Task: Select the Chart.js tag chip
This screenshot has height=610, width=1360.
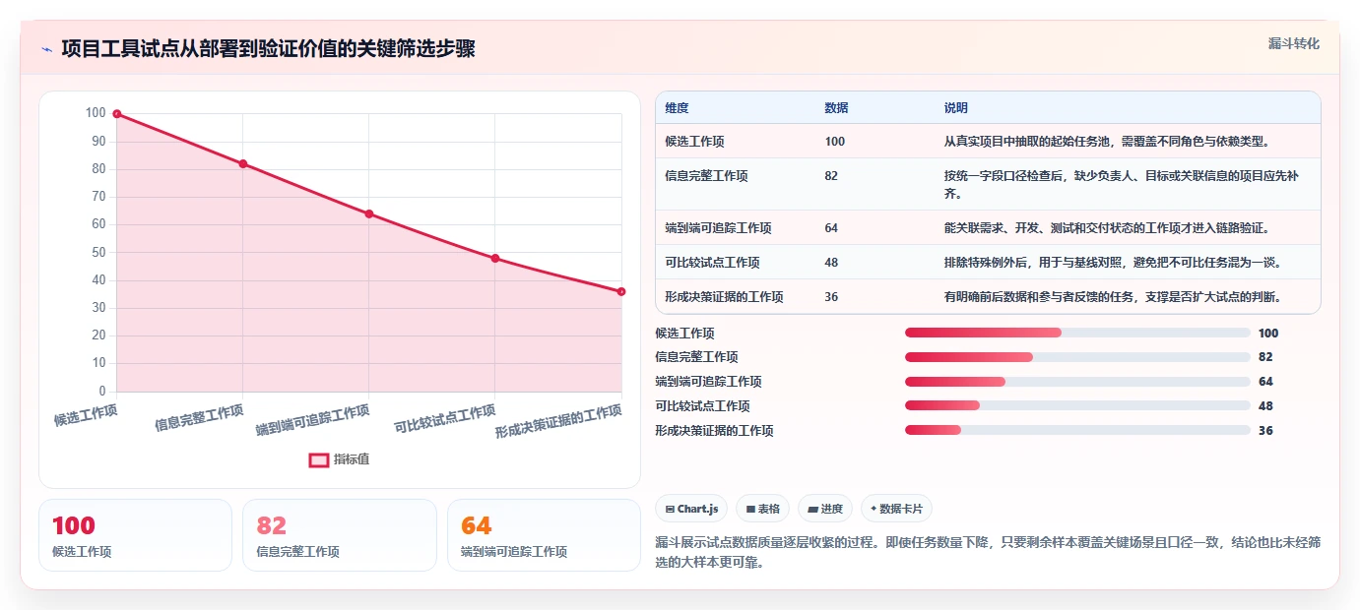Action: click(x=691, y=509)
